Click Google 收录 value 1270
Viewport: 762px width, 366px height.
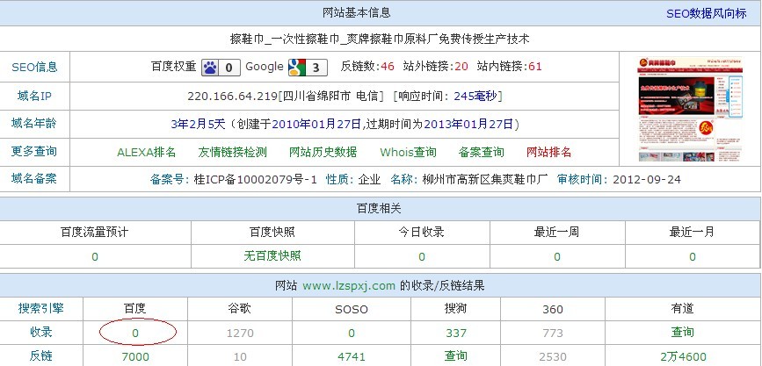coord(240,334)
